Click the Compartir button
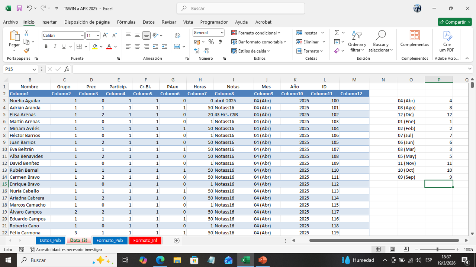The height and width of the screenshot is (267, 476). [455, 22]
